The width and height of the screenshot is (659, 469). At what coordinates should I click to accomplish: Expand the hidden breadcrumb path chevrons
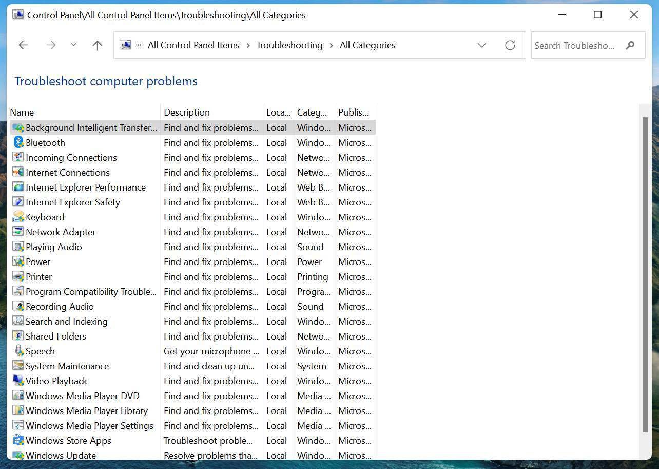(x=139, y=45)
